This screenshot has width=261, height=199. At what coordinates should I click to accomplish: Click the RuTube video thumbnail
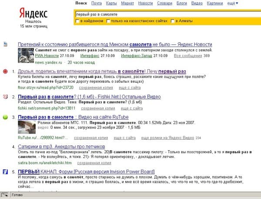point(27,127)
